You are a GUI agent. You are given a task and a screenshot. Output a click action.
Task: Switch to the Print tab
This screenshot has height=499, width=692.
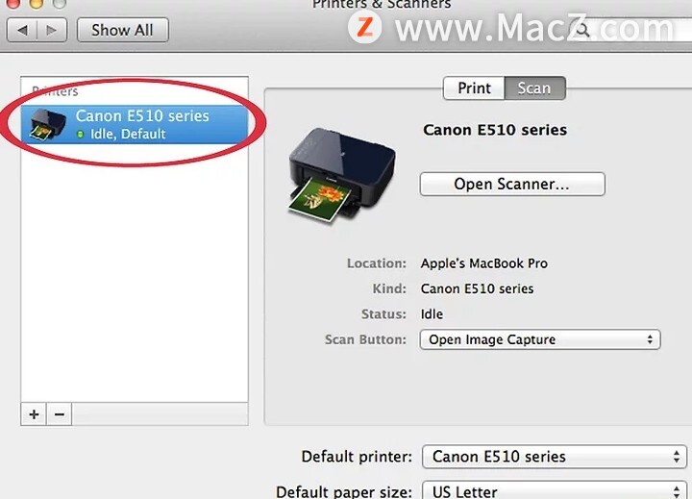474,87
